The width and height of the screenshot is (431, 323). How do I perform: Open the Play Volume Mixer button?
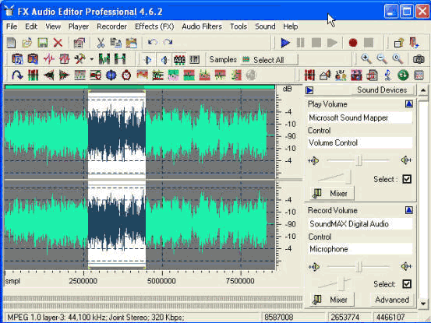click(x=332, y=194)
